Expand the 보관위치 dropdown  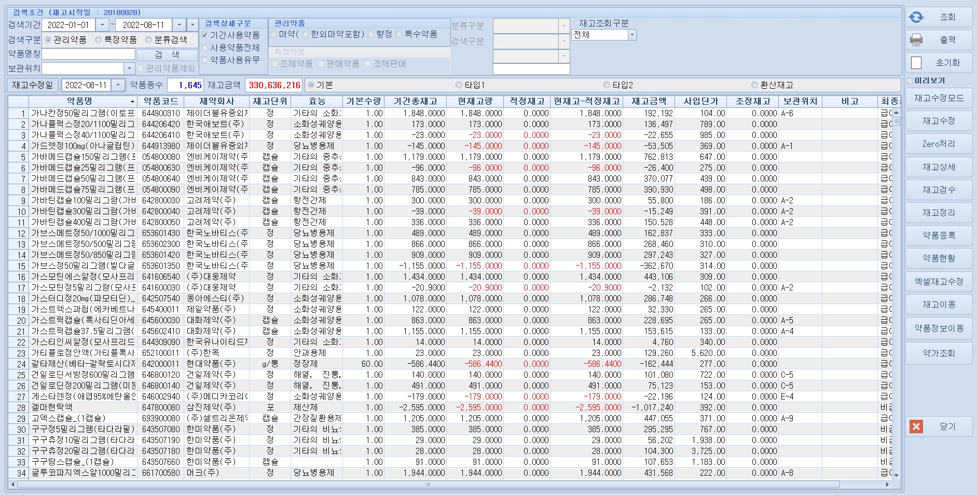[x=130, y=68]
